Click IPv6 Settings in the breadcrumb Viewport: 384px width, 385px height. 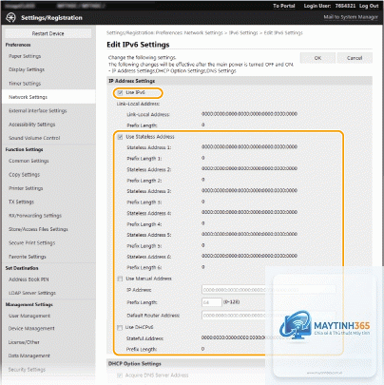(243, 32)
